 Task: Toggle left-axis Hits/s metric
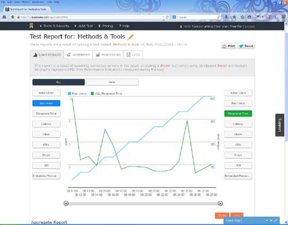(x=46, y=134)
